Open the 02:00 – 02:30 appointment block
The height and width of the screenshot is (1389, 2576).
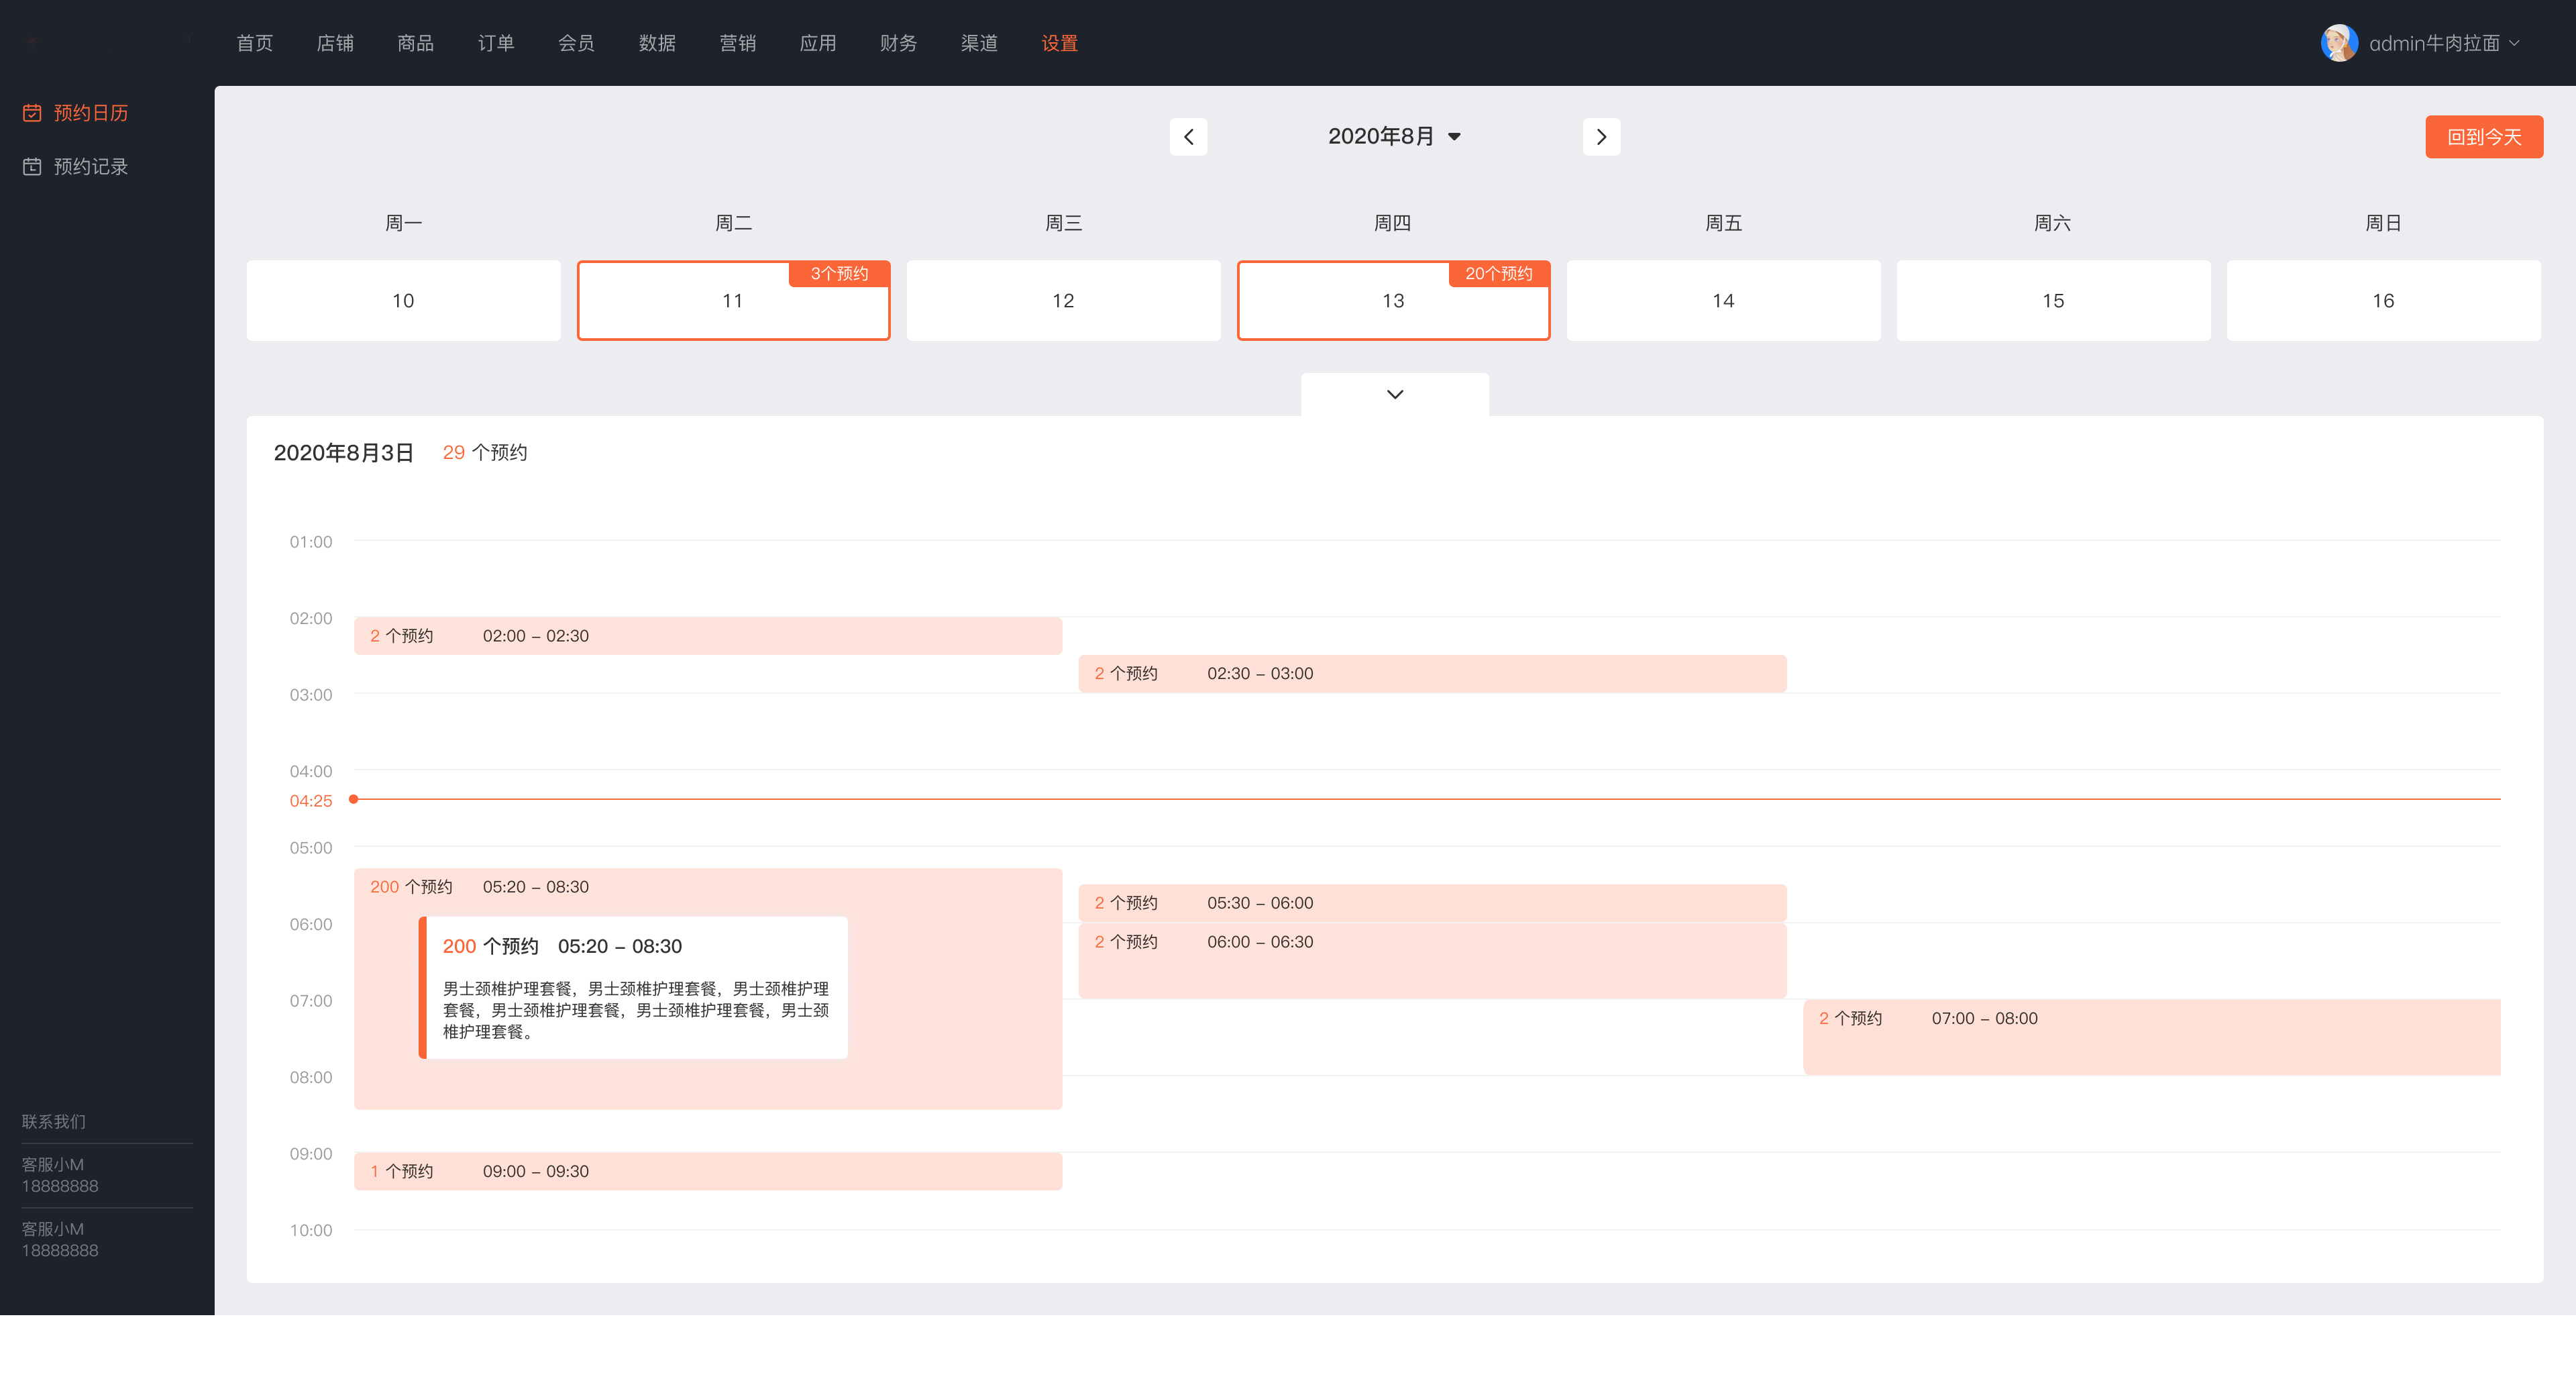[707, 636]
